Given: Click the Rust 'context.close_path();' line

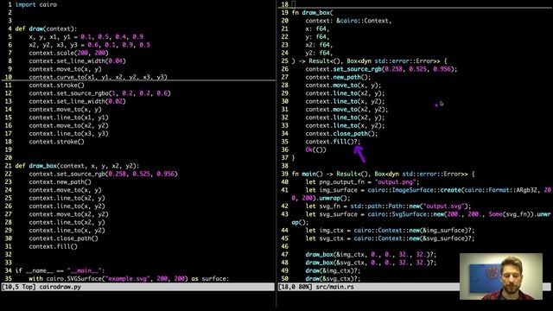Looking at the screenshot, I should 341,134.
